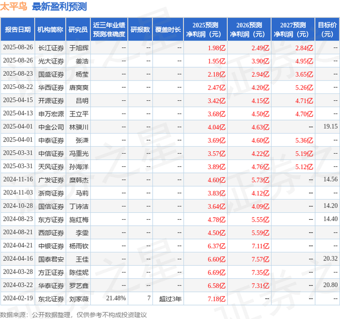Select the 国盛证券 institution cell
Screen dimensions: 340x319
click(51, 75)
